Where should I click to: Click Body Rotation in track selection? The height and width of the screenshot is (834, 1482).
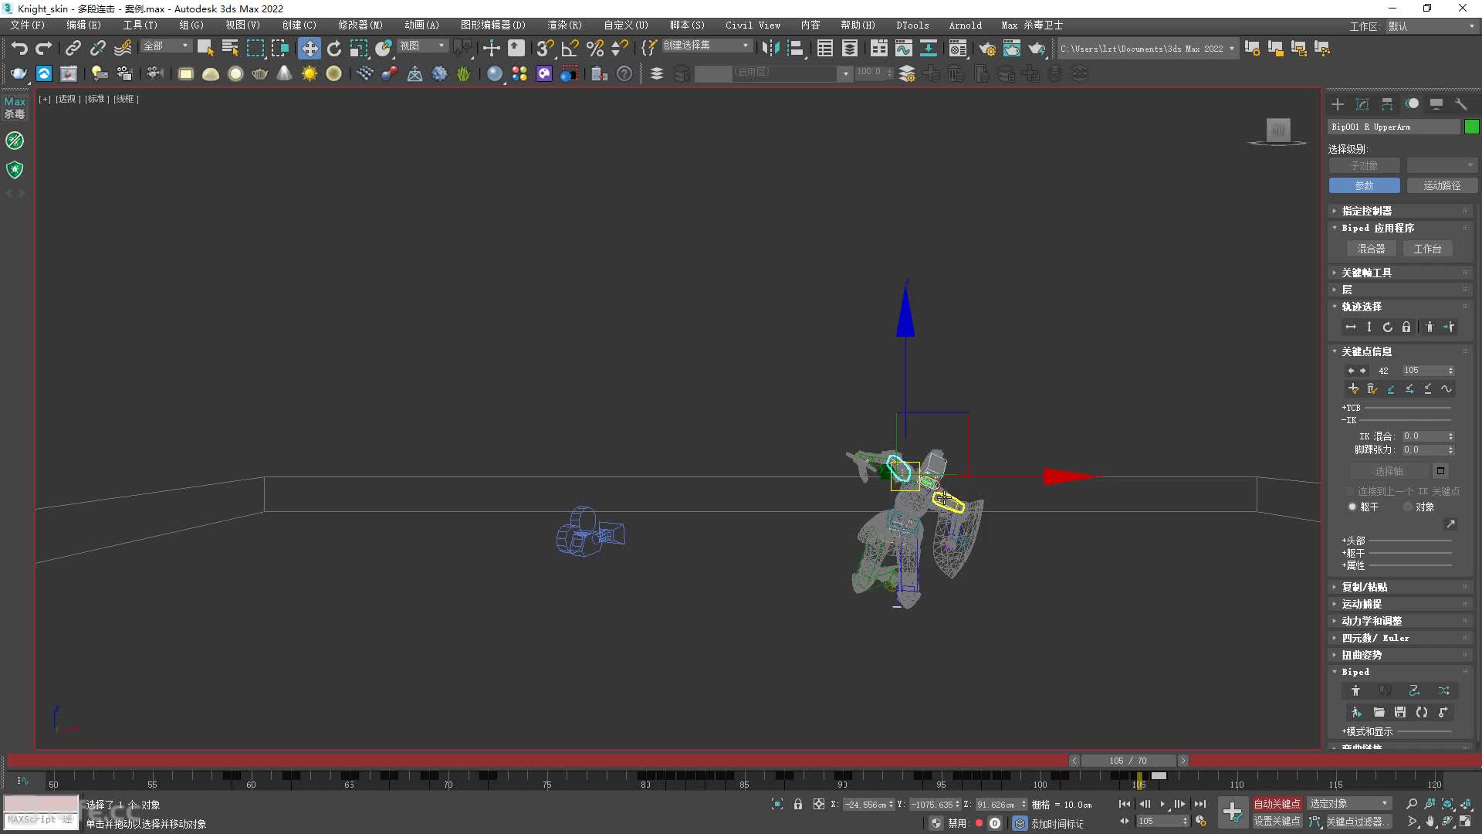[x=1388, y=327]
